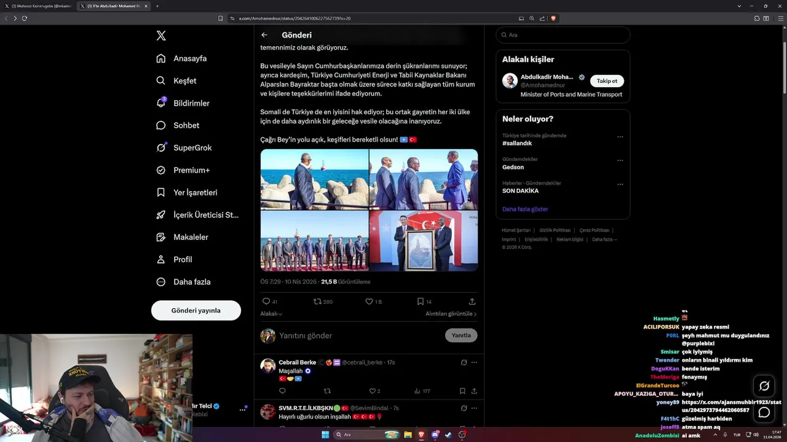787x442 pixels.
Task: Open Yer İşaretleri bookmark icon
Action: click(x=161, y=192)
